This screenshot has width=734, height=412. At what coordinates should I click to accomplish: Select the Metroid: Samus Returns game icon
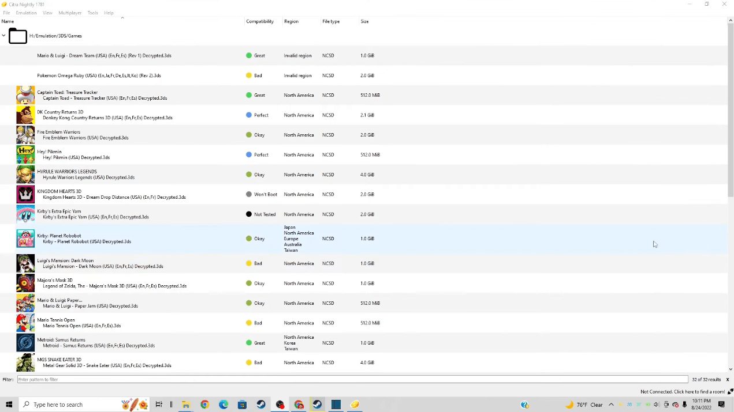25,343
